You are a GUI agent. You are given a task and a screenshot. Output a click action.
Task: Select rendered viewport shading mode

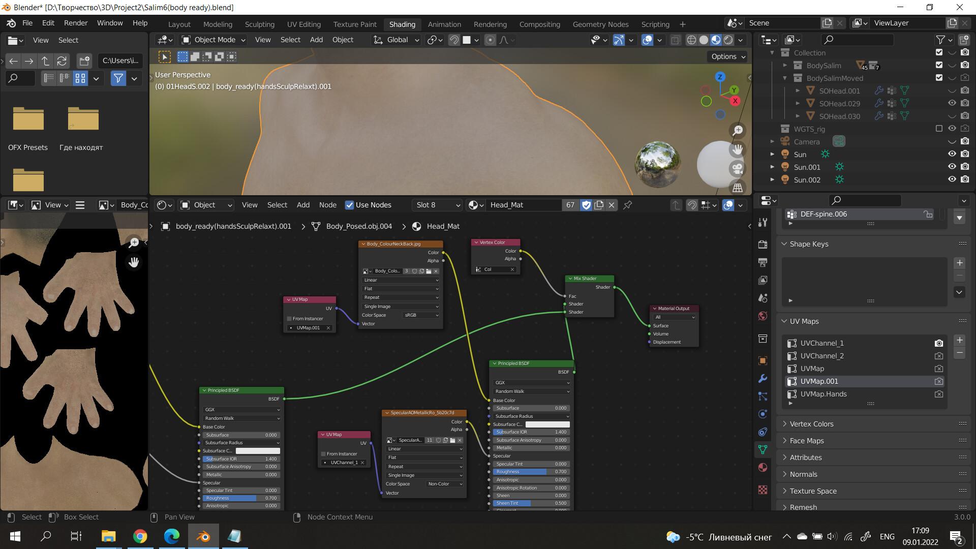click(728, 40)
